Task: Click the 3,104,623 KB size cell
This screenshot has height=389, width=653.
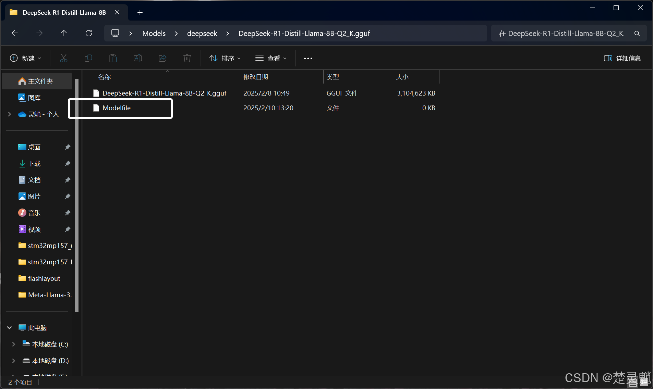Action: [x=416, y=93]
